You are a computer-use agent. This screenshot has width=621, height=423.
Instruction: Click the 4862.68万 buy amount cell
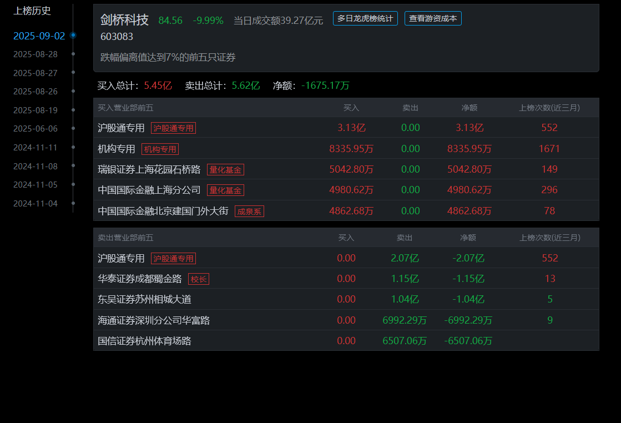pyautogui.click(x=351, y=211)
